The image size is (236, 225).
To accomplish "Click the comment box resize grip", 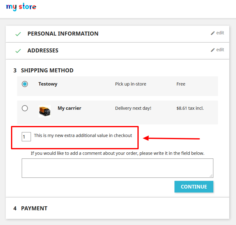I will click(211, 176).
